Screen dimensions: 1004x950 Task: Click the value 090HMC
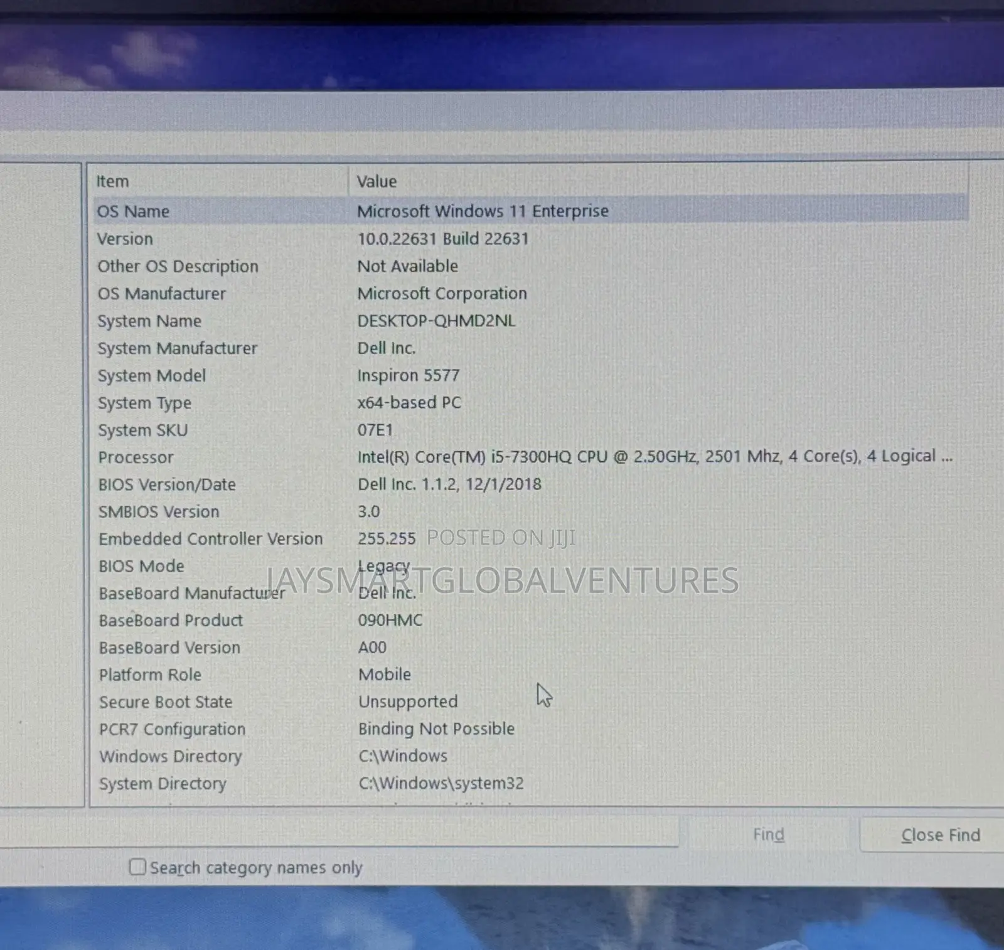[390, 620]
